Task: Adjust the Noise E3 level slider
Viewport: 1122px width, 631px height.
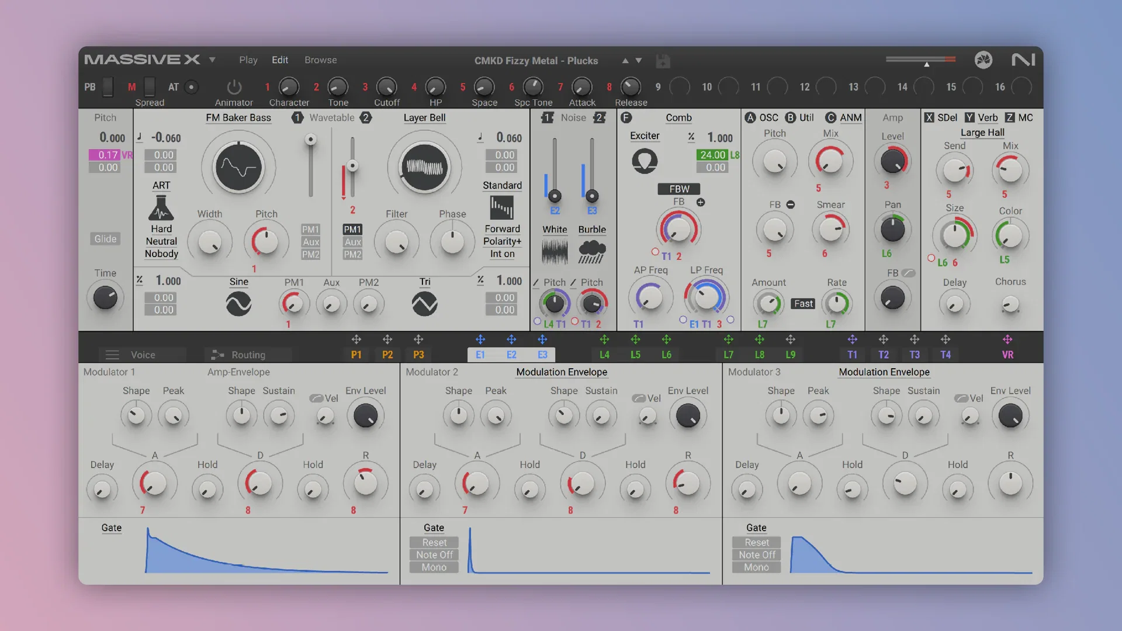Action: point(592,196)
